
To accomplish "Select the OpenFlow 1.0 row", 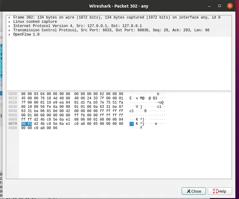I will tap(119, 35).
